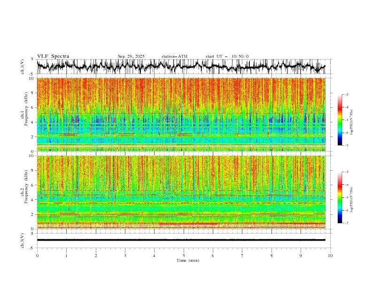Click the 'start UT = 10:50:0' label
This screenshot has width=372, height=287.
coord(227,56)
